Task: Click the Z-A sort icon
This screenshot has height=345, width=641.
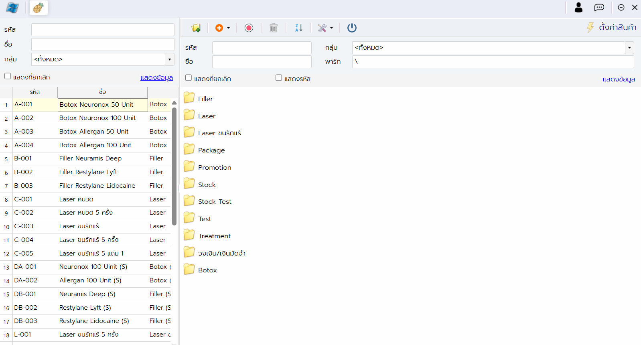Action: pyautogui.click(x=299, y=28)
